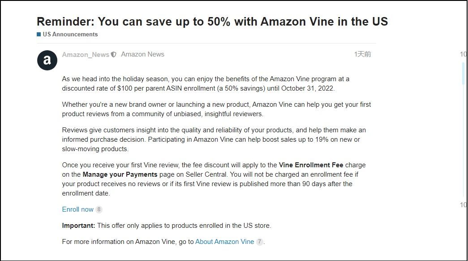
Task: Click the light blue timeline scroller handle
Action: point(464,74)
